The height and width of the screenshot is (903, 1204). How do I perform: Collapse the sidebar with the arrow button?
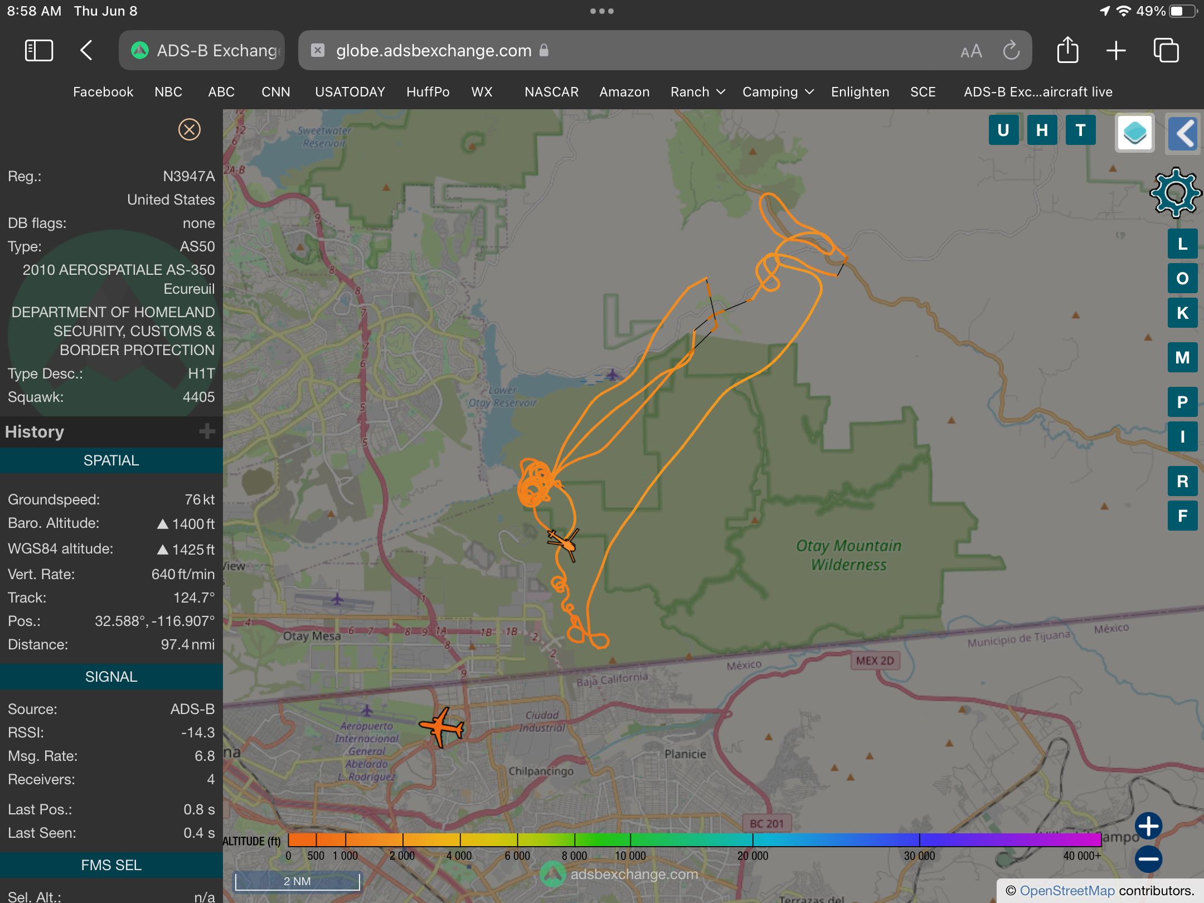1184,133
